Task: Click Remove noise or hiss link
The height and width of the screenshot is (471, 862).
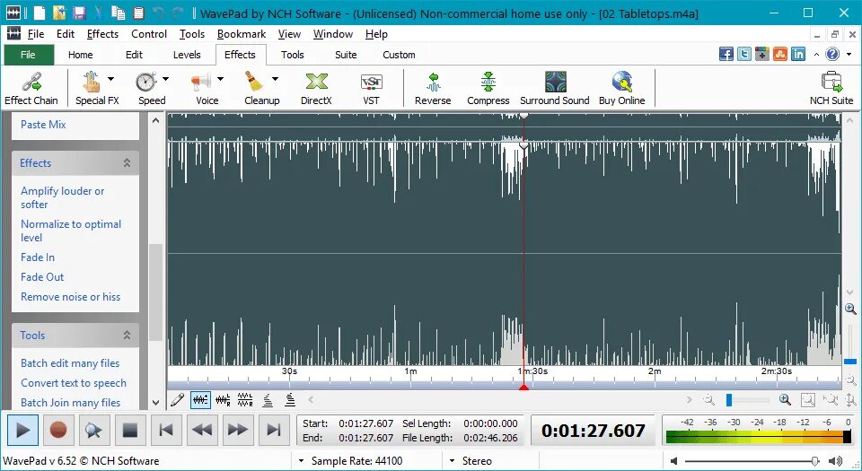Action: (70, 297)
